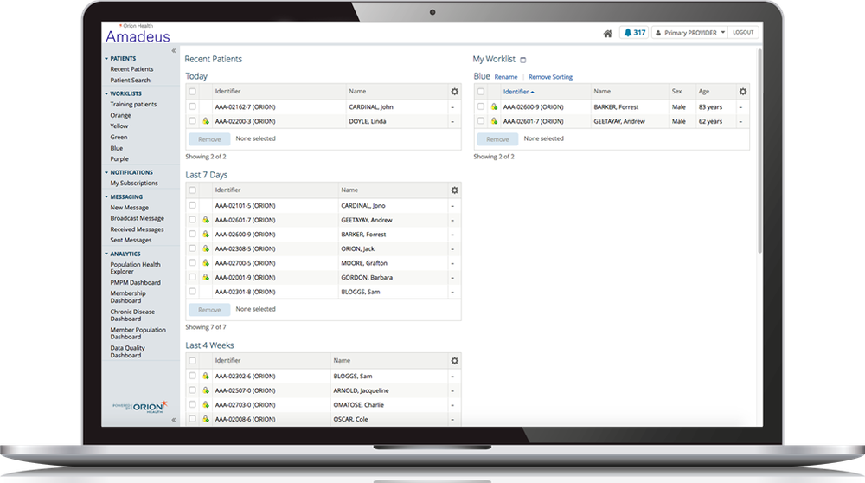Screen dimensions: 865x483
Task: Open Population Health Explorer
Action: point(135,267)
